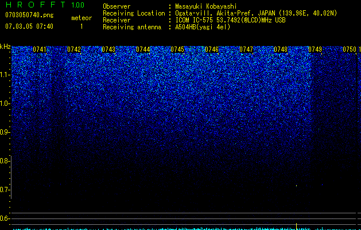Click the 1.0 kHz axis label
Screen dimensions: 361x230
click(x=5, y=103)
